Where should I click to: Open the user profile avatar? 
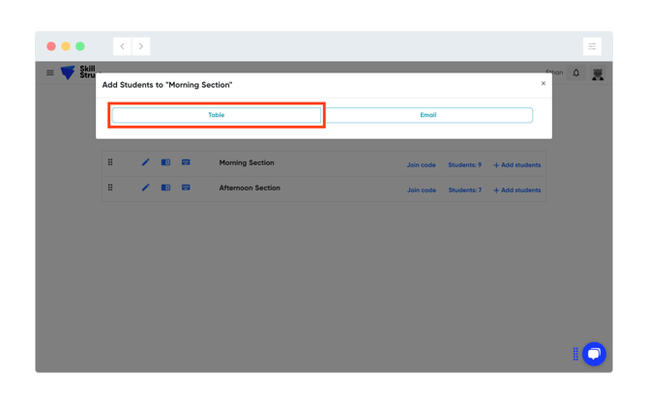pyautogui.click(x=598, y=73)
